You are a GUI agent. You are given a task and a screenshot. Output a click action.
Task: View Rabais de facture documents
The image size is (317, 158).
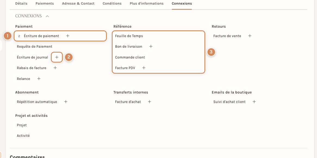[x=32, y=68]
